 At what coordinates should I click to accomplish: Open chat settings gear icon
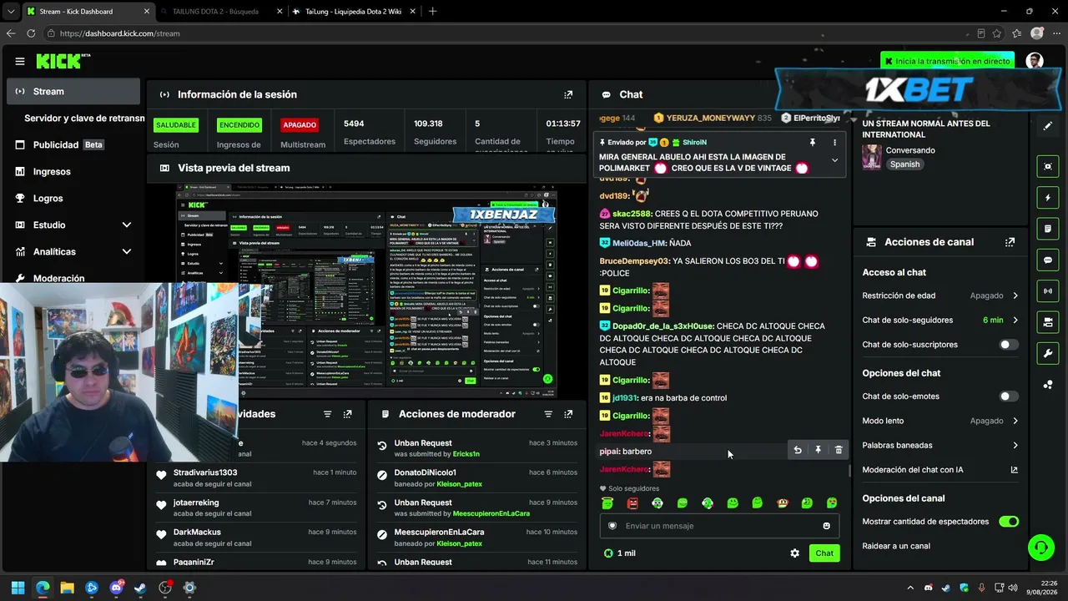[x=794, y=553]
